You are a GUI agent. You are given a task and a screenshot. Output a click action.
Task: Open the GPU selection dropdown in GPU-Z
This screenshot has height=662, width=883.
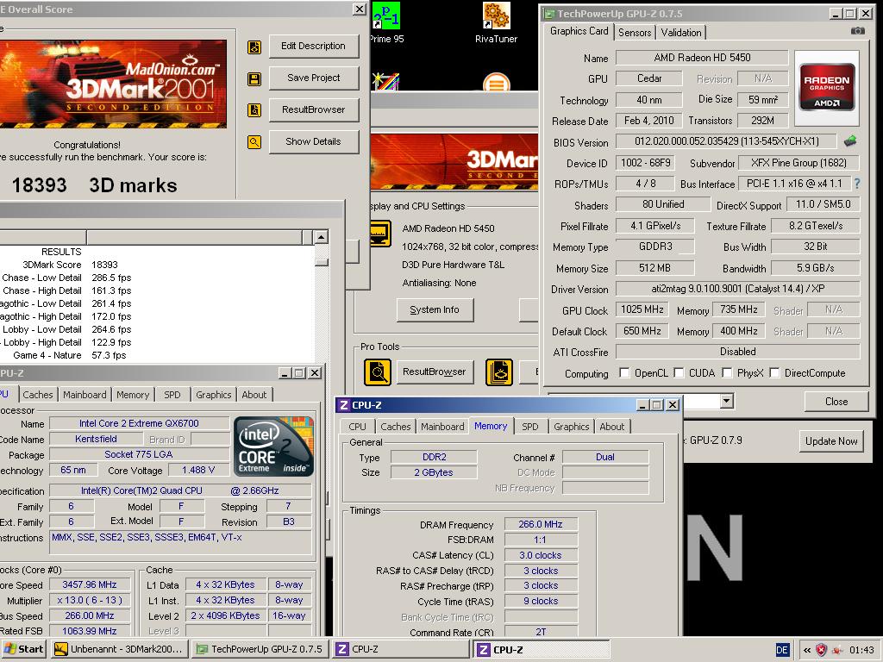point(726,401)
